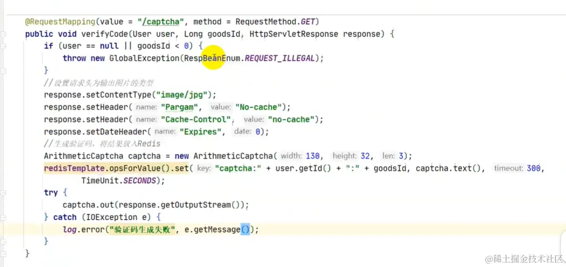Select the "Pargam" header name string
The image size is (566, 267).
[180, 107]
